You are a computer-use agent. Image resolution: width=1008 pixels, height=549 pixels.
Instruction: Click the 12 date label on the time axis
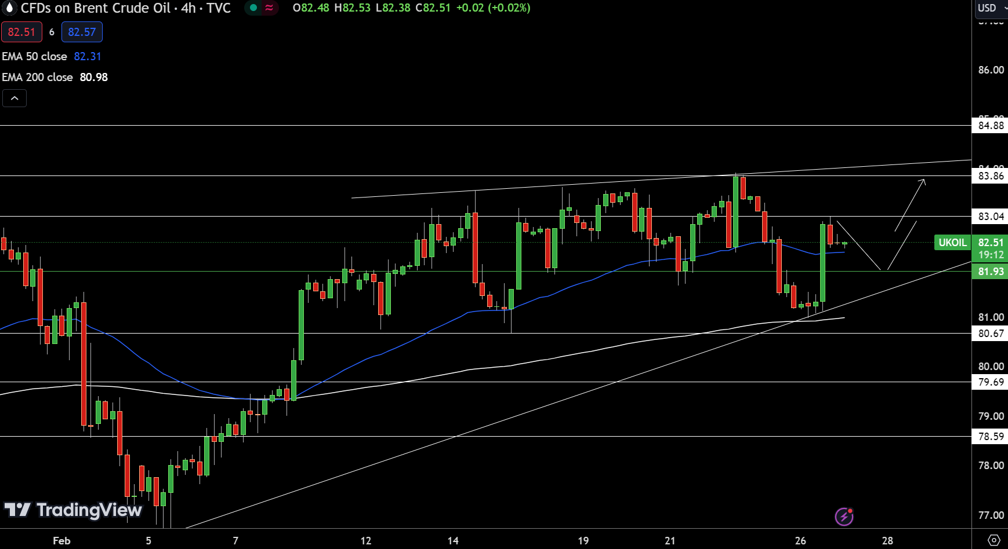coord(366,541)
